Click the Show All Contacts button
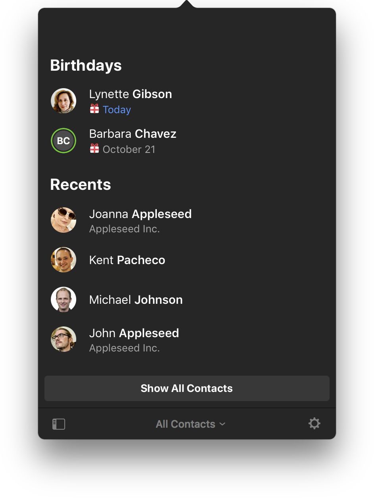The image size is (374, 498). click(187, 388)
